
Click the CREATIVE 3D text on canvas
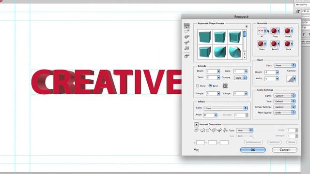pos(107,82)
